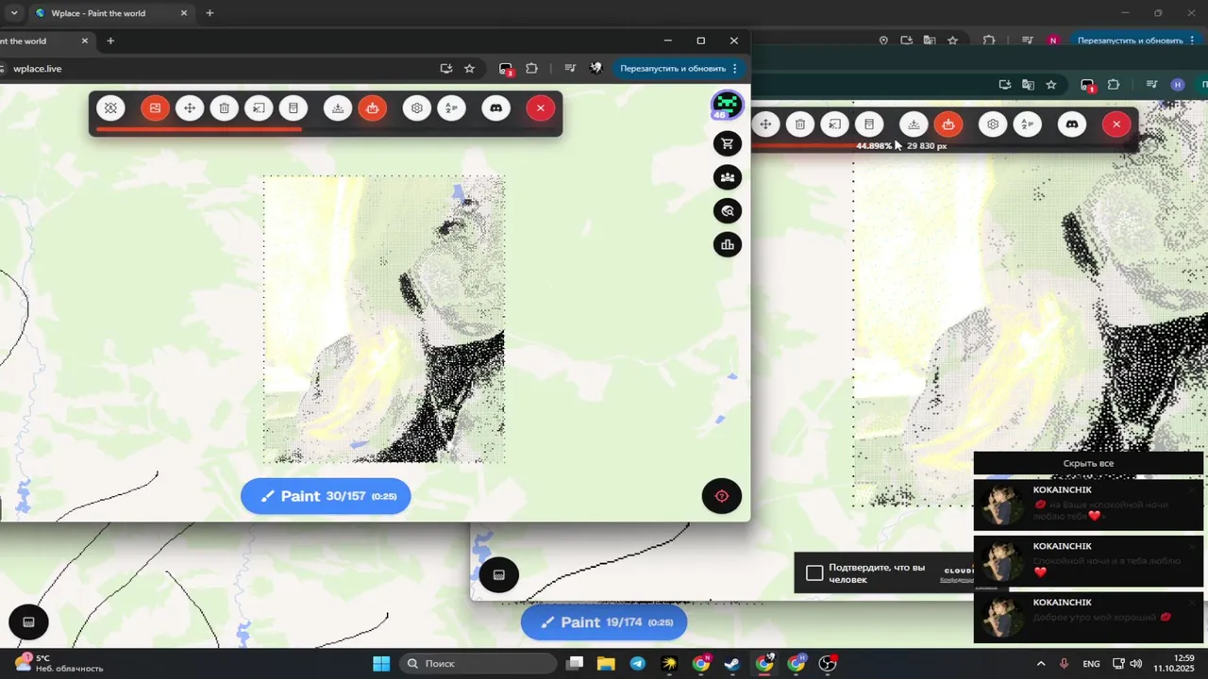Click the move tool in right window toolbar
The image size is (1208, 679).
pyautogui.click(x=765, y=124)
